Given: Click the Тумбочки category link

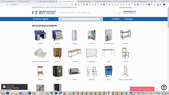Looking at the screenshot, I should coord(58,61).
